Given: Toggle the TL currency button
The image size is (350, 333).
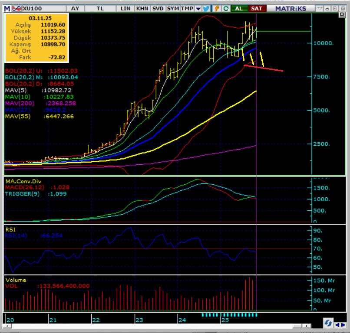Looking at the screenshot, I should 100,8.
